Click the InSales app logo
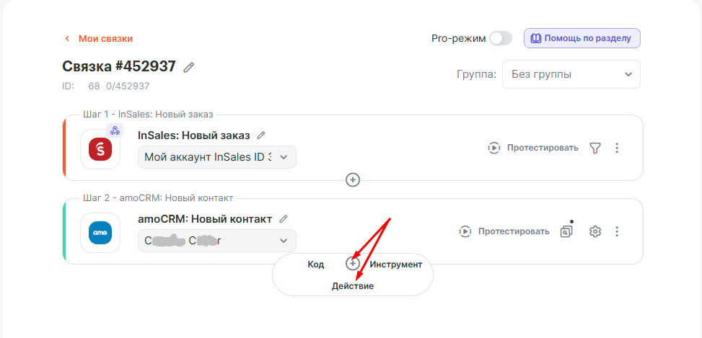Image resolution: width=702 pixels, height=338 pixels. click(x=100, y=149)
